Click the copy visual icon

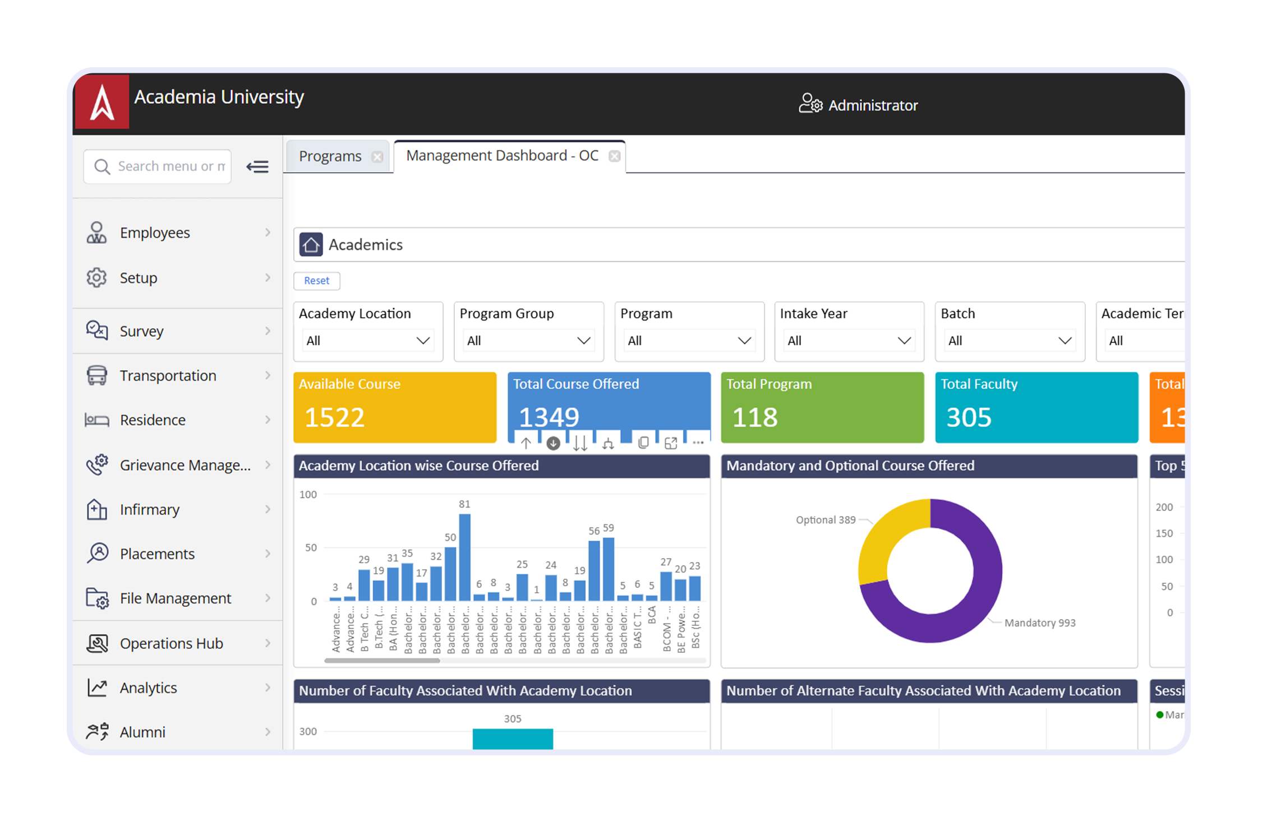pos(643,443)
